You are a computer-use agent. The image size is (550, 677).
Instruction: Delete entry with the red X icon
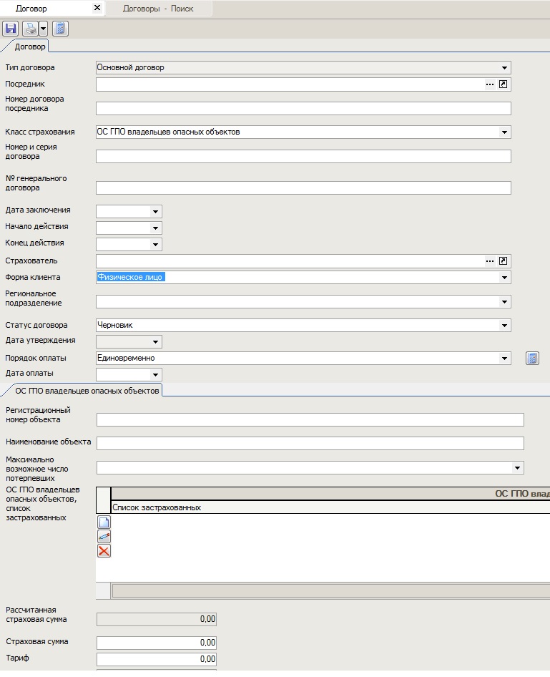tap(104, 551)
